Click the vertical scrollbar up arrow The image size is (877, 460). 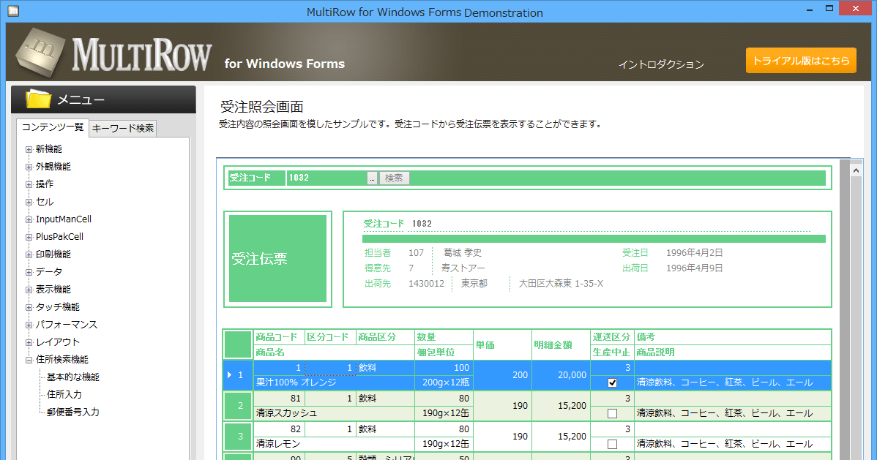coord(856,170)
